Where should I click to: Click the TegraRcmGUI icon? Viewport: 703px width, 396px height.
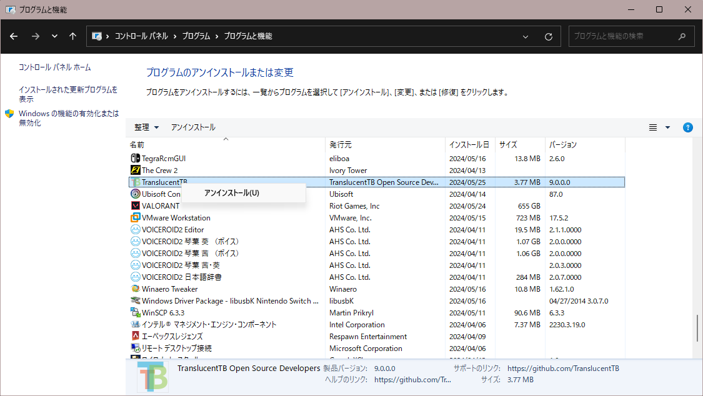[135, 158]
